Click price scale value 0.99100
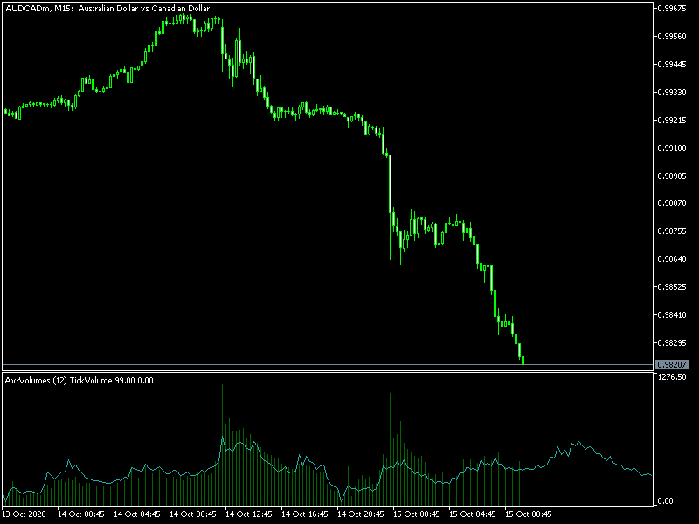The height and width of the screenshot is (524, 699). coord(672,148)
